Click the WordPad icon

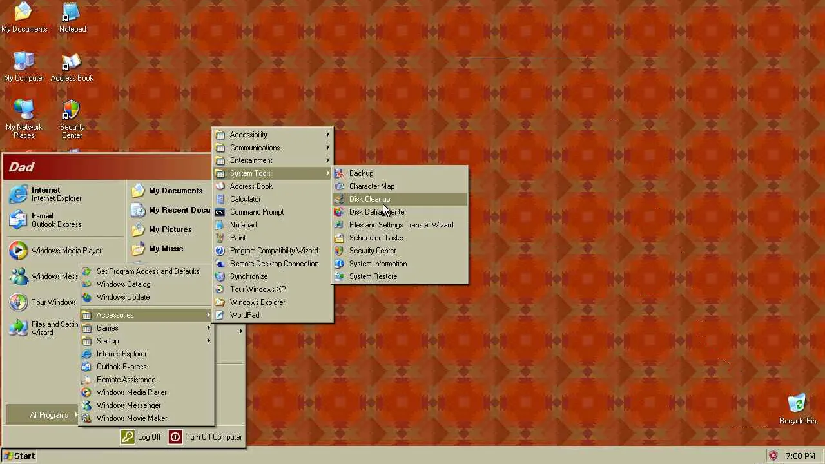[220, 315]
